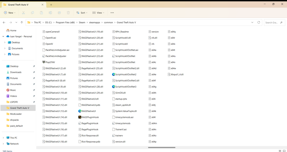Collapse the Juan Yangel - Personal tree node
Image resolution: width=287 pixels, height=152 pixels.
click(x=3, y=36)
